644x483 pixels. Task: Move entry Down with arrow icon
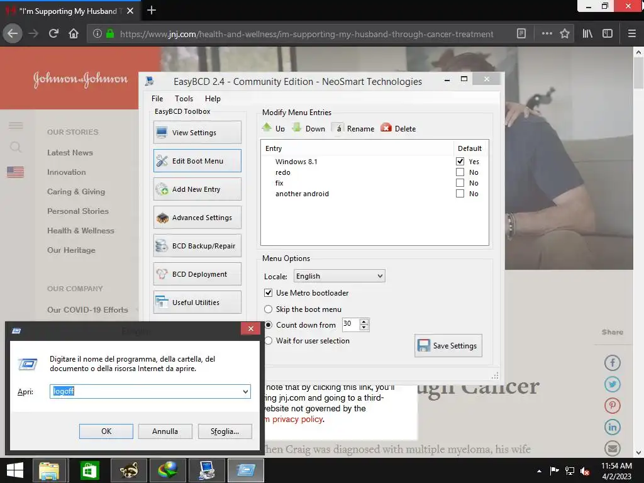point(308,128)
